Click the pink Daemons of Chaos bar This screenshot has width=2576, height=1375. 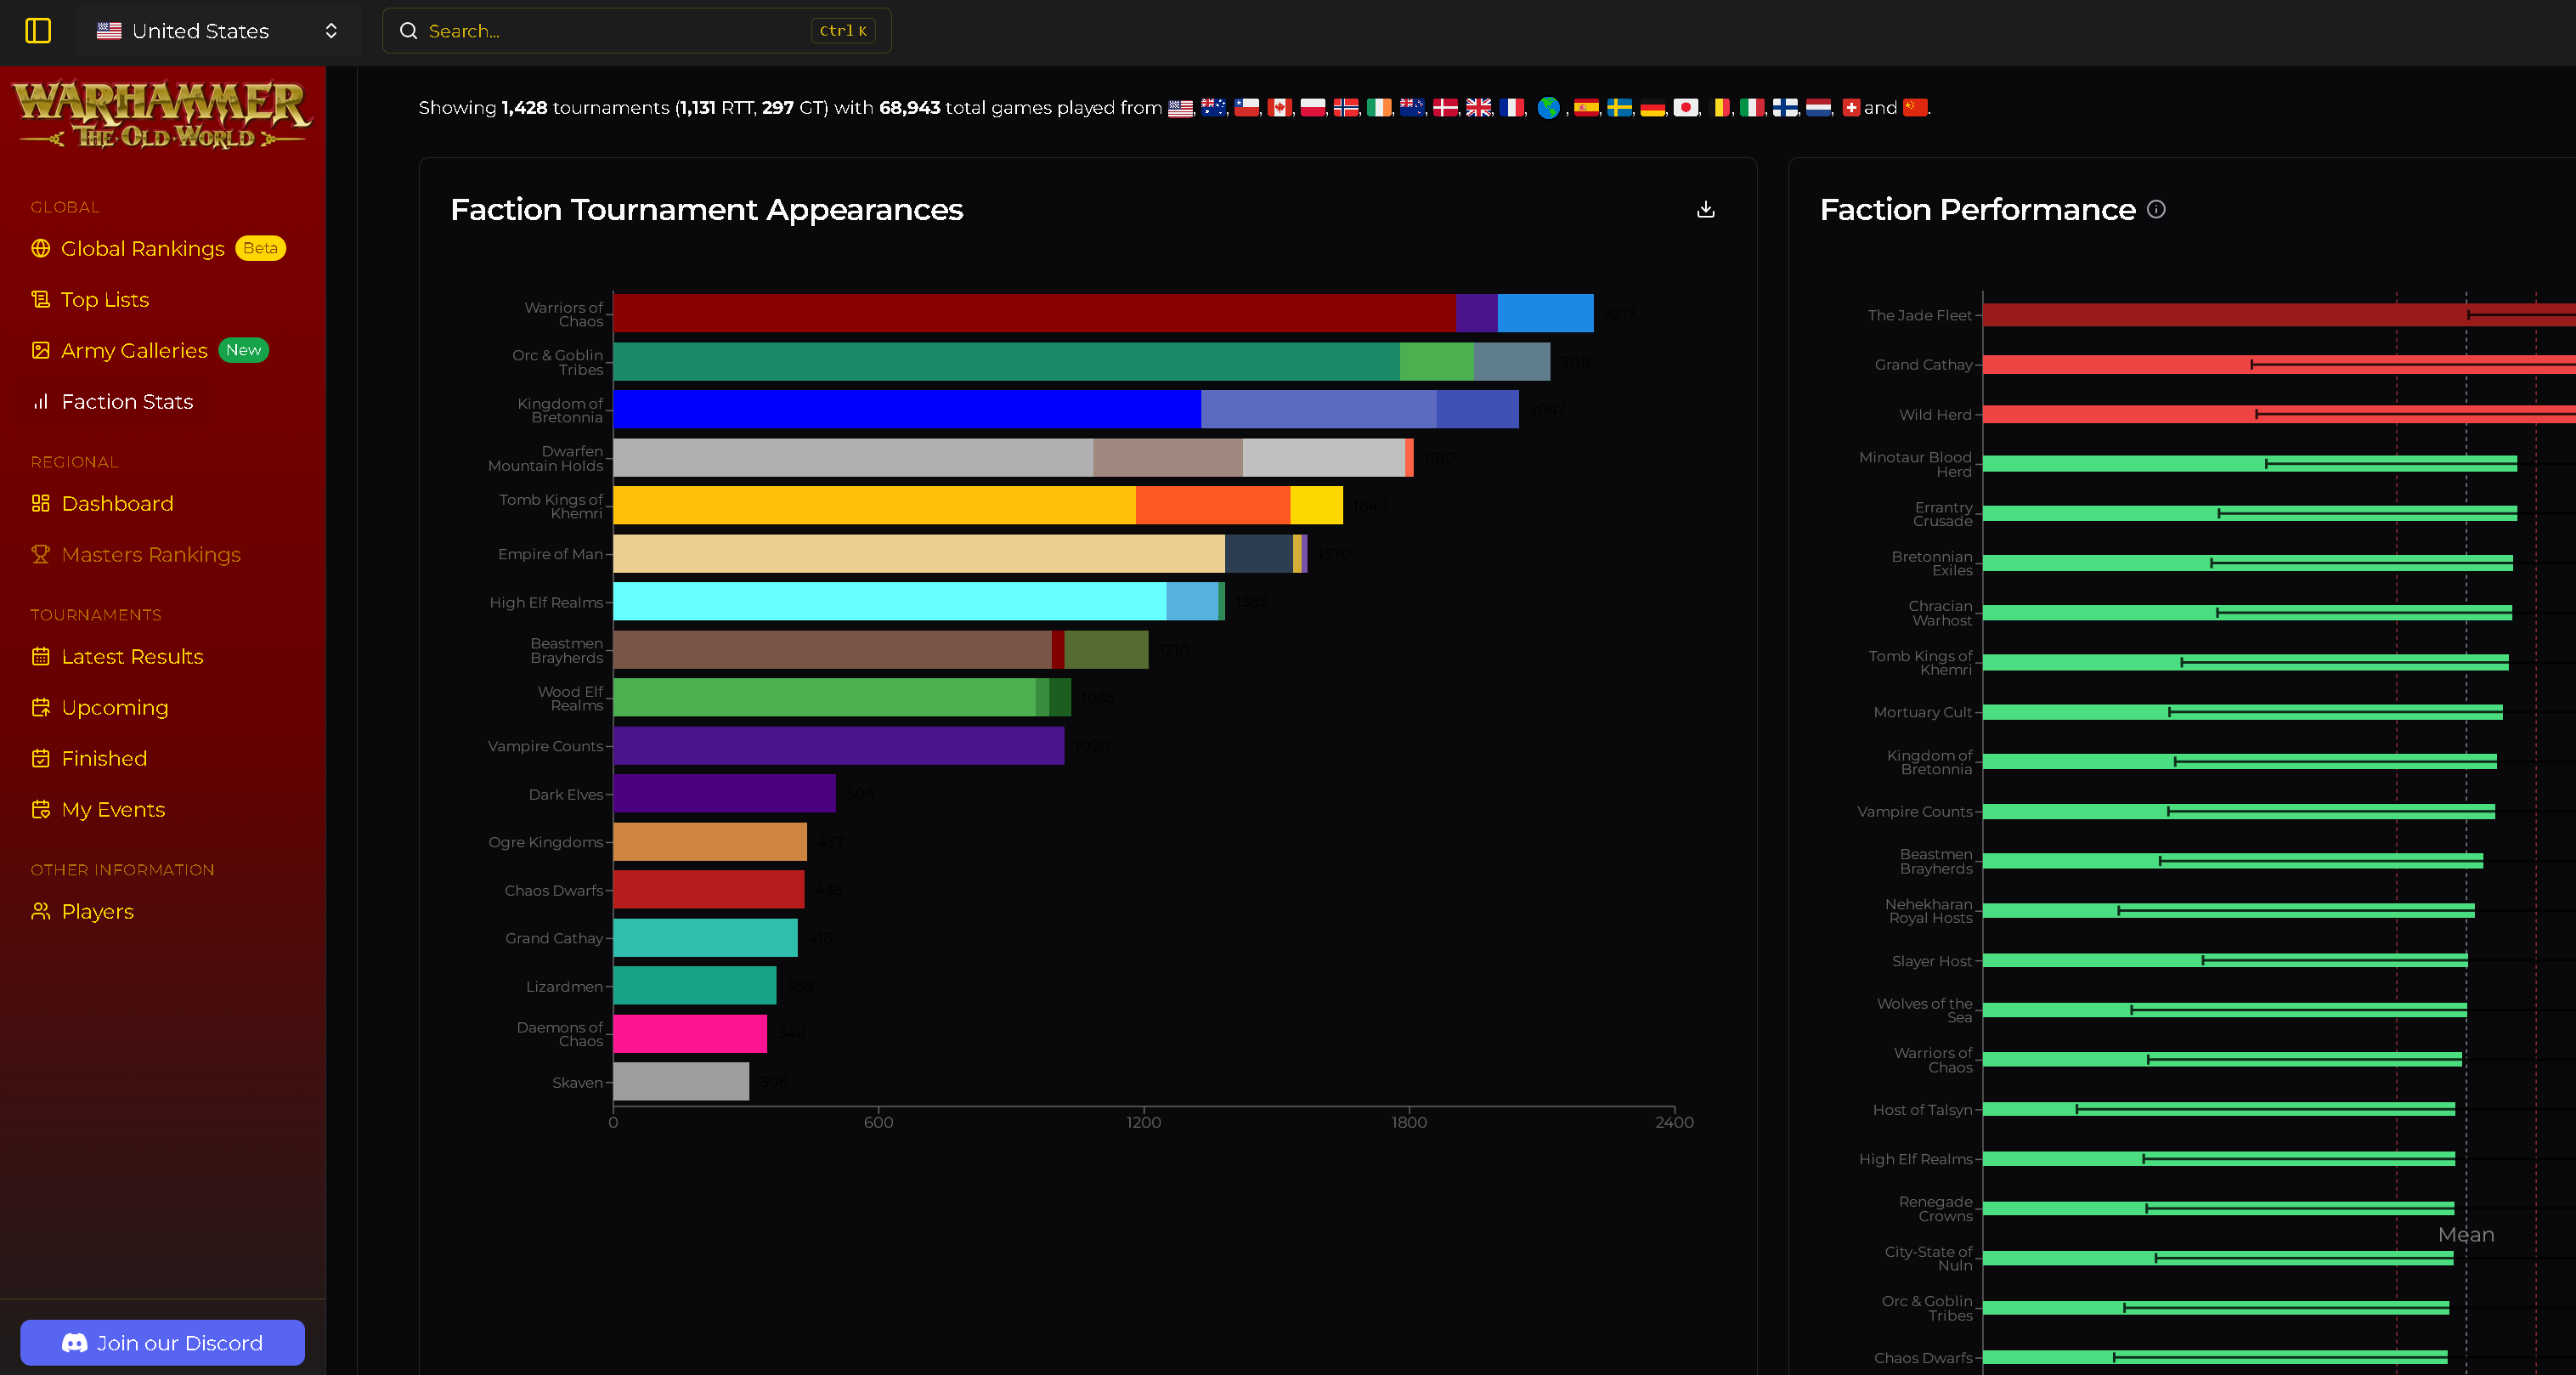(x=689, y=1033)
